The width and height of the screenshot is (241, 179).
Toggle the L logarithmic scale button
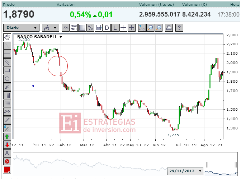115,28
